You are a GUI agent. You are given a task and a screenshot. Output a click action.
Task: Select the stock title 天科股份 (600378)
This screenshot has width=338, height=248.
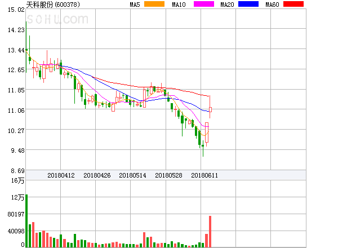[x=53, y=5]
